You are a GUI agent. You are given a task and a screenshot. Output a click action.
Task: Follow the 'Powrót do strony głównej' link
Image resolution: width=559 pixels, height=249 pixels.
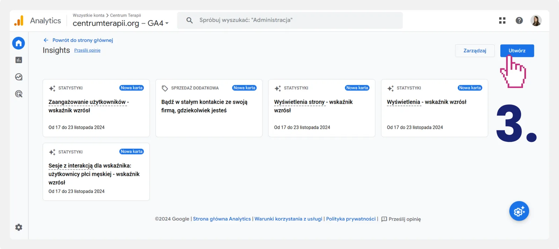point(83,40)
